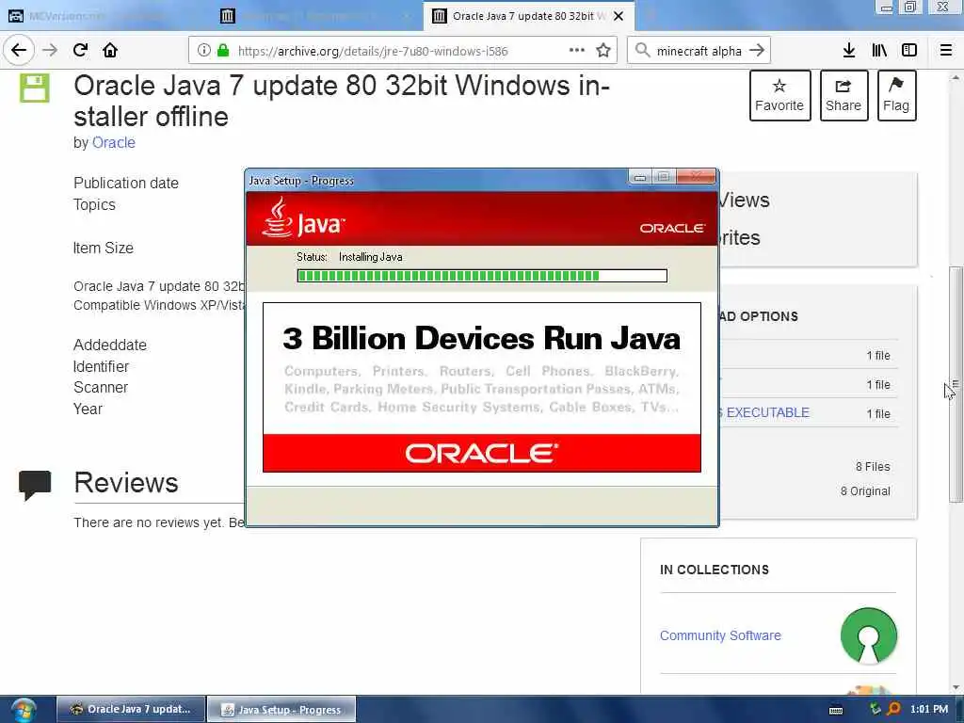
Task: Click the Addeddate label
Action: coord(110,345)
